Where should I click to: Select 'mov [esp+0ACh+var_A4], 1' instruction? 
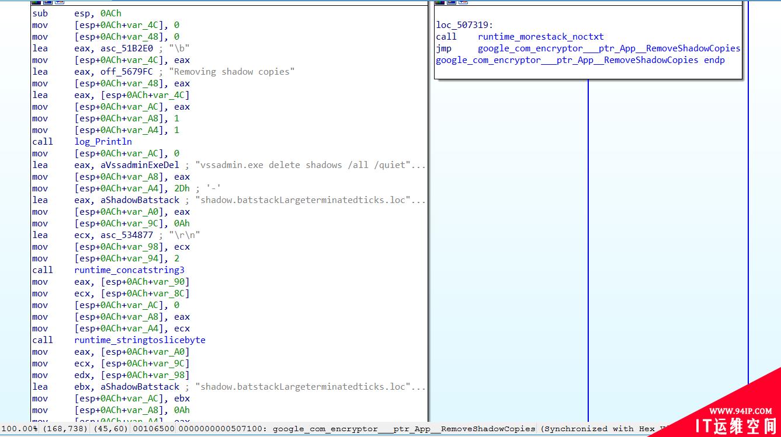click(x=106, y=130)
